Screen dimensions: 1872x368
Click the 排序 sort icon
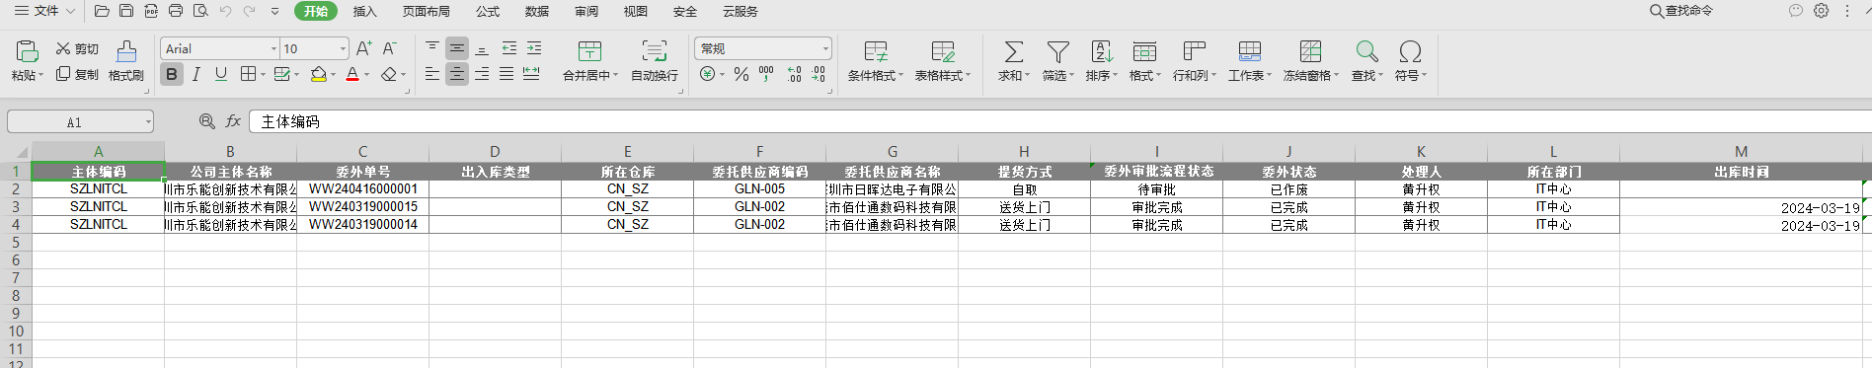[x=1102, y=51]
